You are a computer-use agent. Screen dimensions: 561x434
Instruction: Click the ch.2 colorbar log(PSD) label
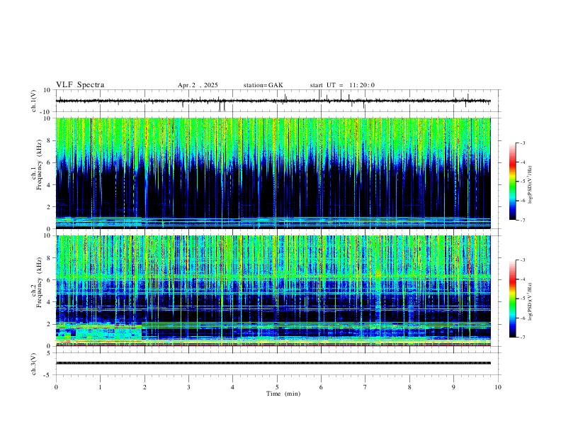(x=531, y=302)
